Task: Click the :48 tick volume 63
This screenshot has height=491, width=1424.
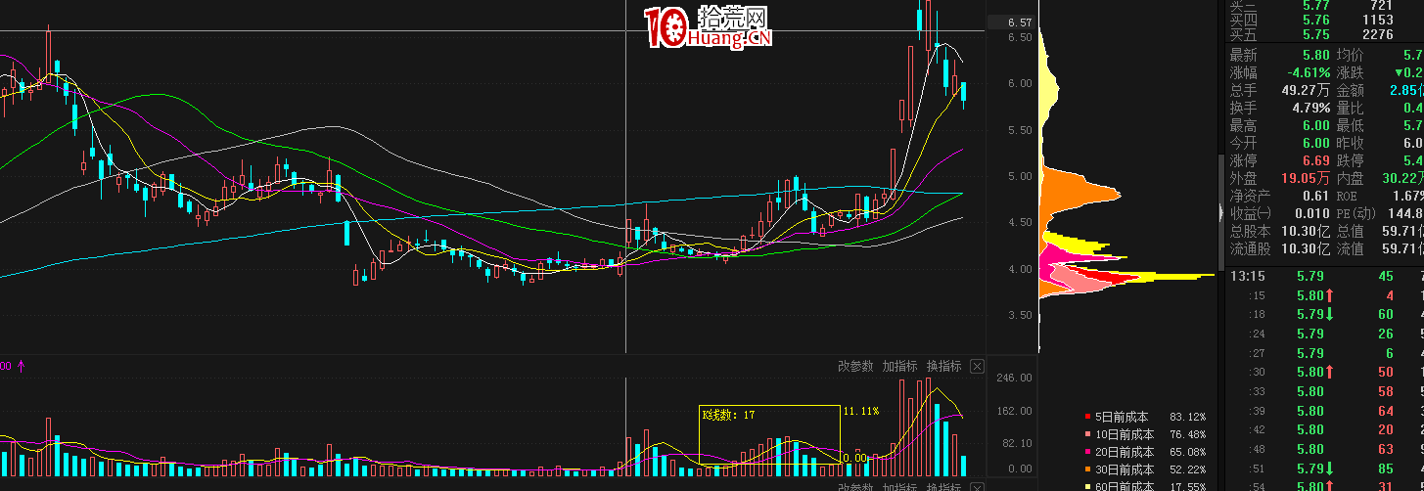Action: (x=1385, y=449)
